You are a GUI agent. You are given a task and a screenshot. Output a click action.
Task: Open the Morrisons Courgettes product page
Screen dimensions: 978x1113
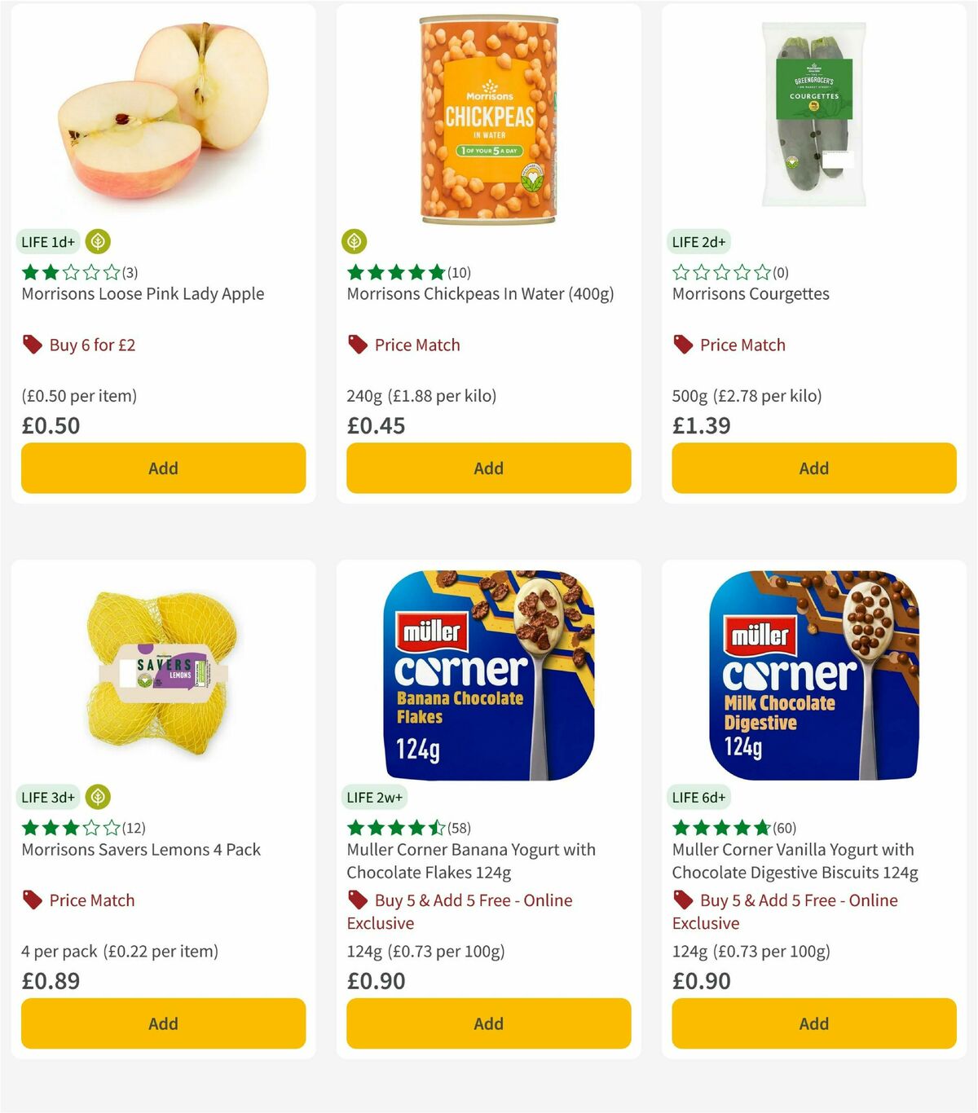point(750,293)
